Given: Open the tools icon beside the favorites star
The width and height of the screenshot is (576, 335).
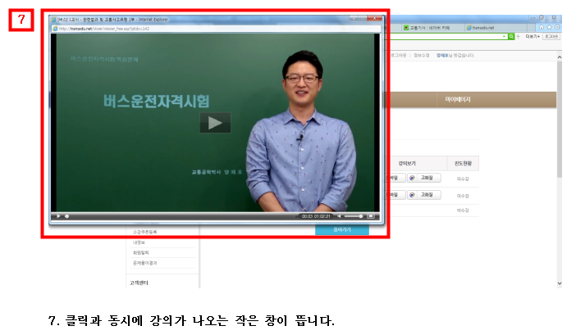Looking at the screenshot, I should pos(557,28).
